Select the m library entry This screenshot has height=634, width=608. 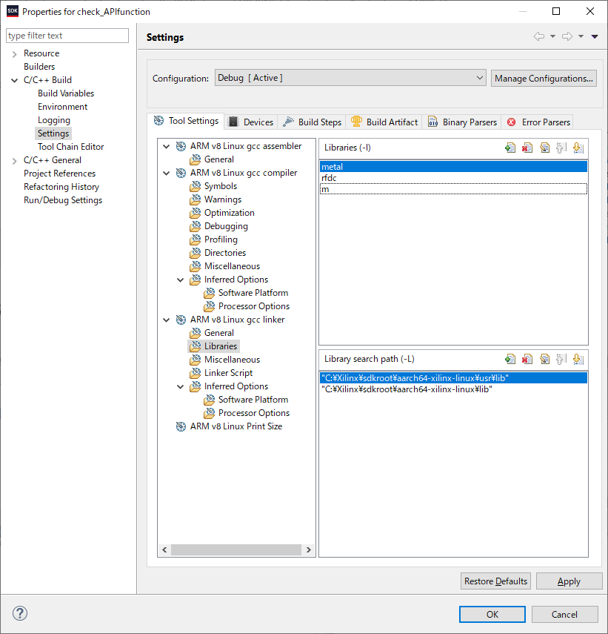click(x=453, y=189)
